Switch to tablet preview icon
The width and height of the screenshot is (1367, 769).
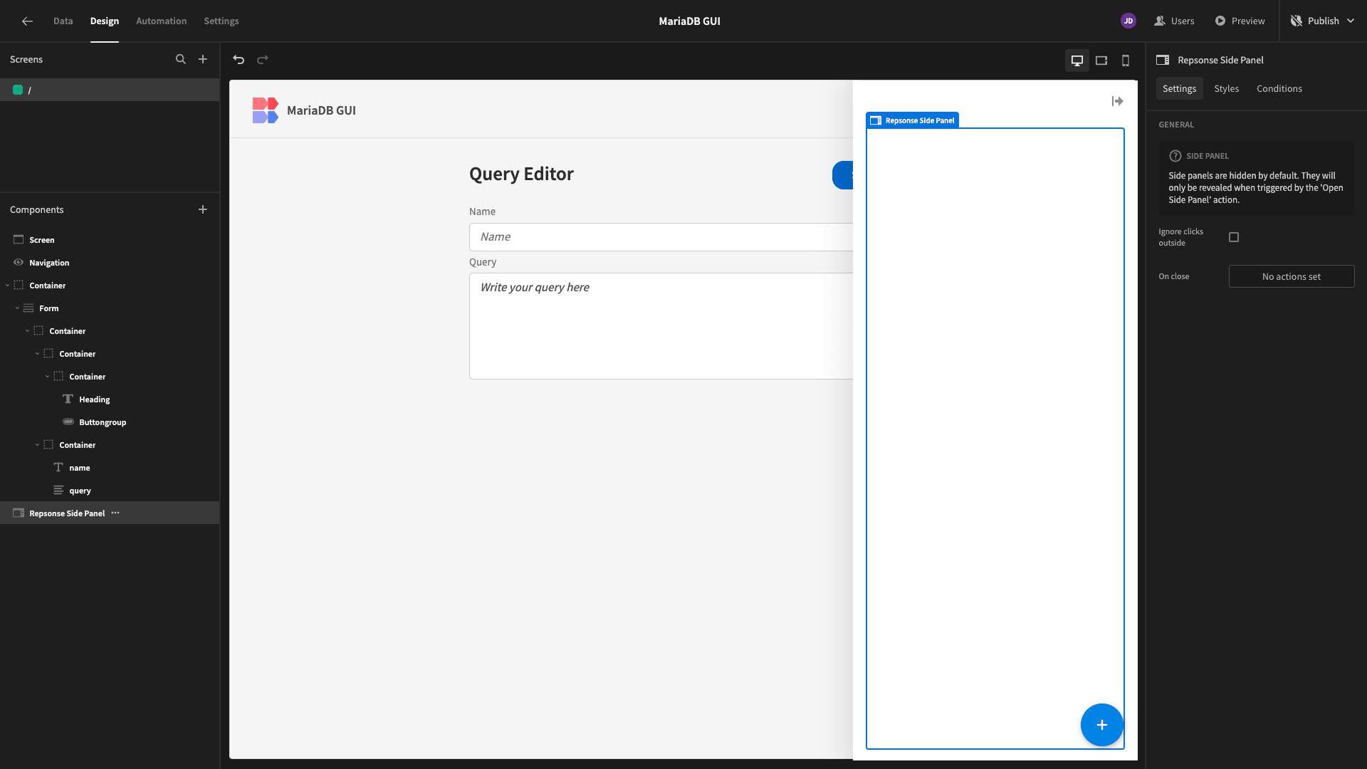1101,61
